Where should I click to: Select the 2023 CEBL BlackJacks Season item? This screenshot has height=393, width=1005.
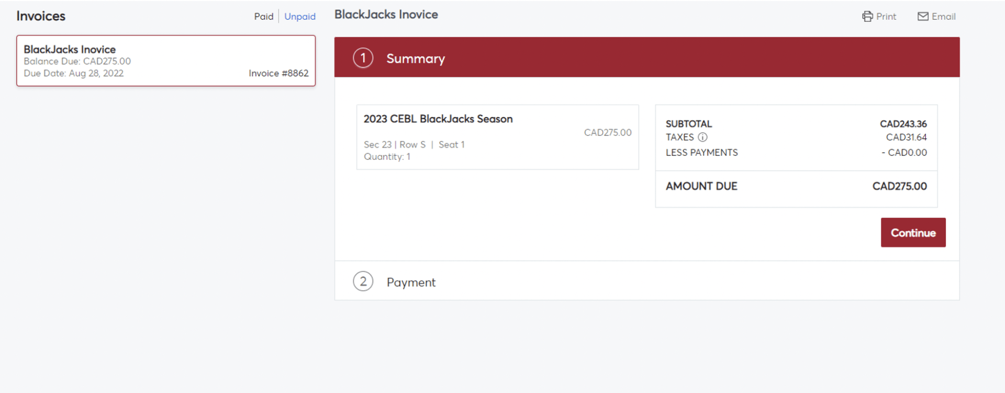coord(497,137)
